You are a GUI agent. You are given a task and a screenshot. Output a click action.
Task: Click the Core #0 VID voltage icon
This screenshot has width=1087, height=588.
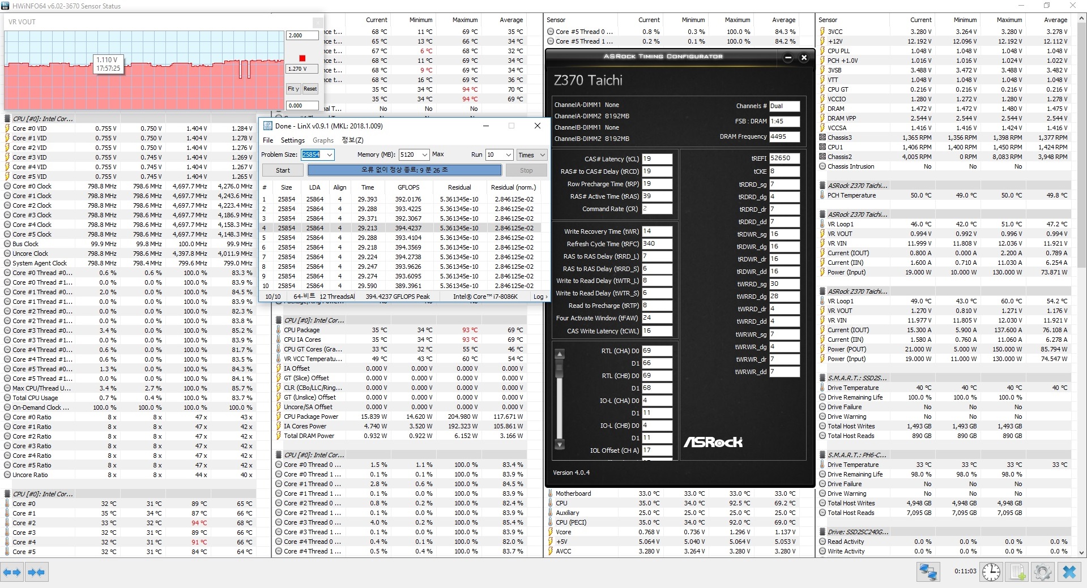(8, 128)
